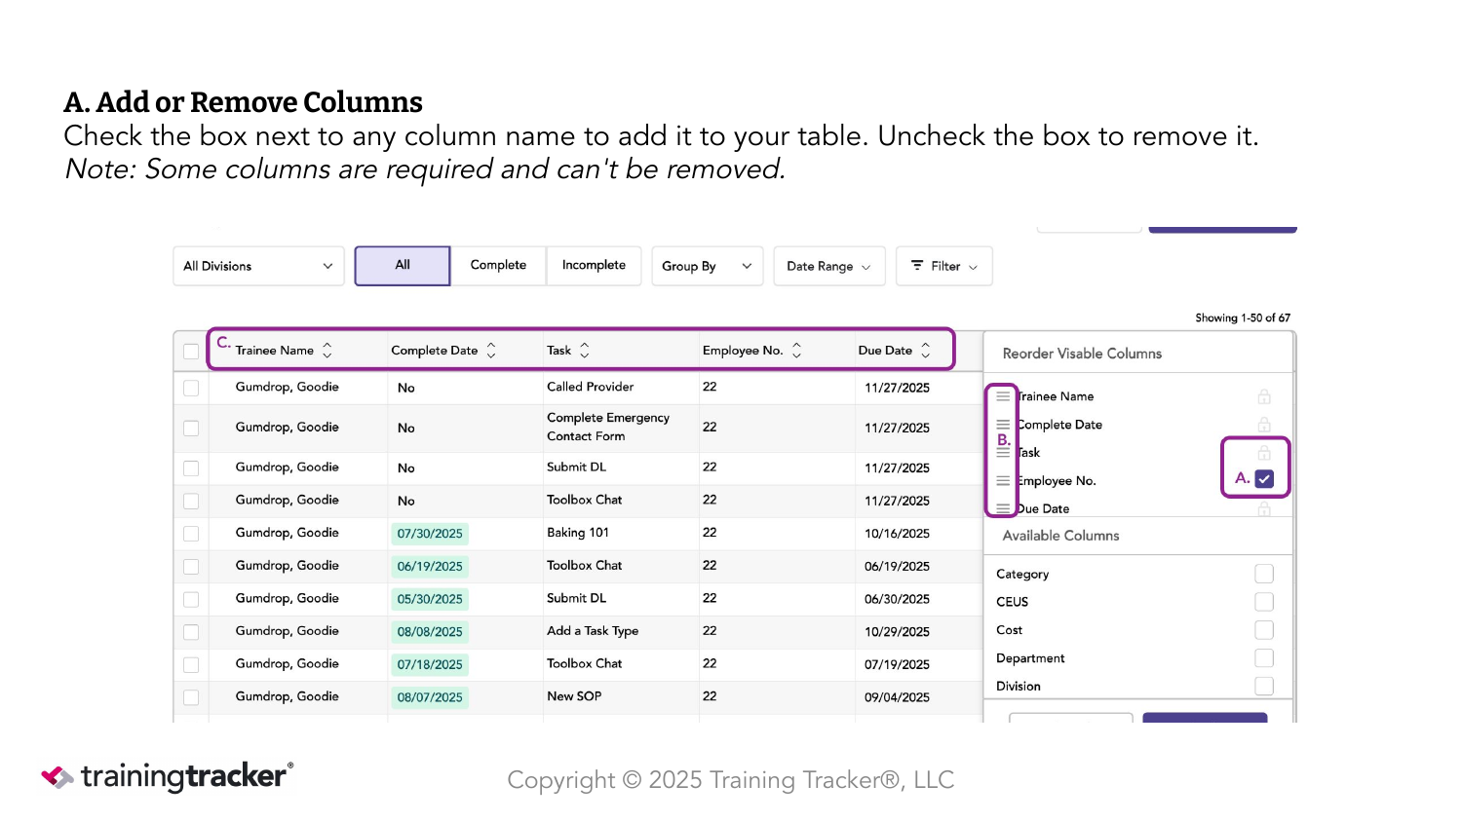Click the 10/16/2025 due date cell

(x=897, y=534)
